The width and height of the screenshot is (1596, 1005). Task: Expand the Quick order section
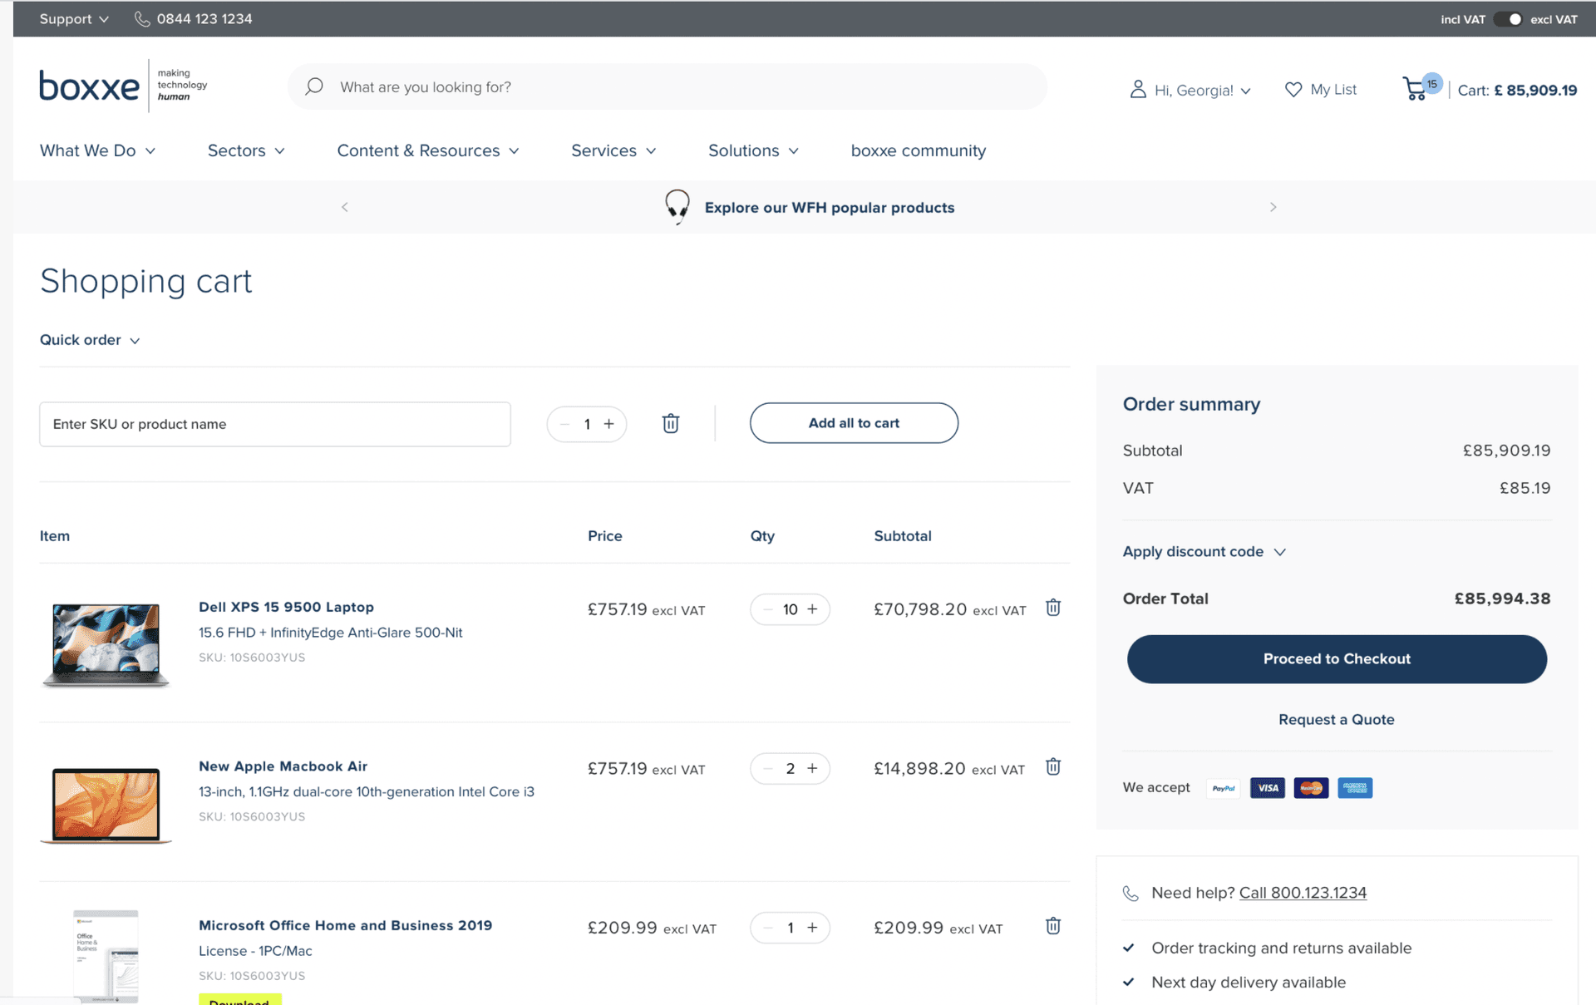pyautogui.click(x=90, y=340)
